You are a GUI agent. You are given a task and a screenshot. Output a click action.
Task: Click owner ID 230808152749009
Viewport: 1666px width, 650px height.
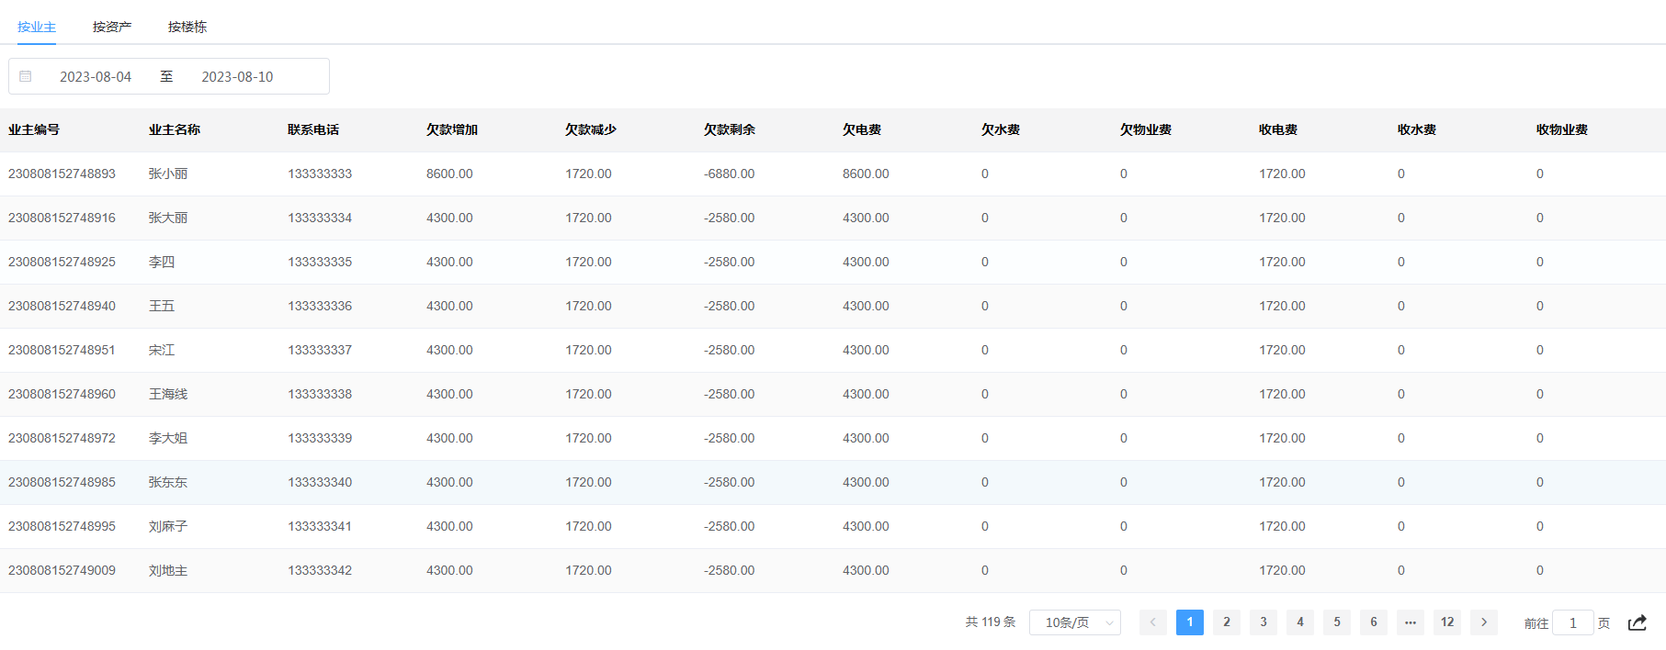(62, 571)
